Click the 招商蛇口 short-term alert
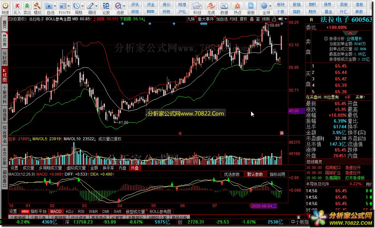This screenshot has height=228, width=375. [333, 168]
